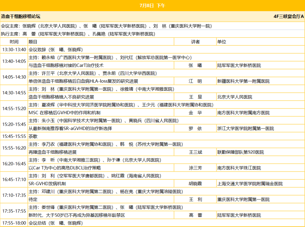
Task: Click the '执行主席' executive chairs row
Action: (152, 34)
